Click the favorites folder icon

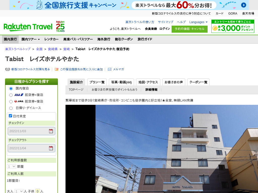[x=56, y=69]
